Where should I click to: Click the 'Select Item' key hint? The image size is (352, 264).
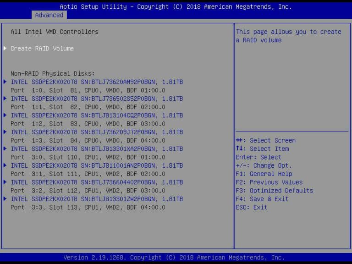(262, 148)
